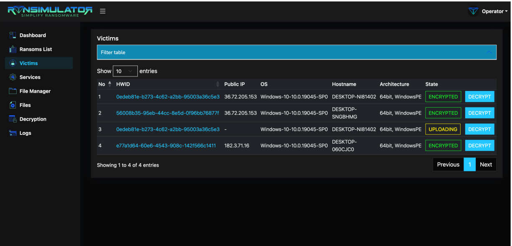Image resolution: width=512 pixels, height=246 pixels.
Task: Go to the Next page of entries
Action: pyautogui.click(x=486, y=165)
